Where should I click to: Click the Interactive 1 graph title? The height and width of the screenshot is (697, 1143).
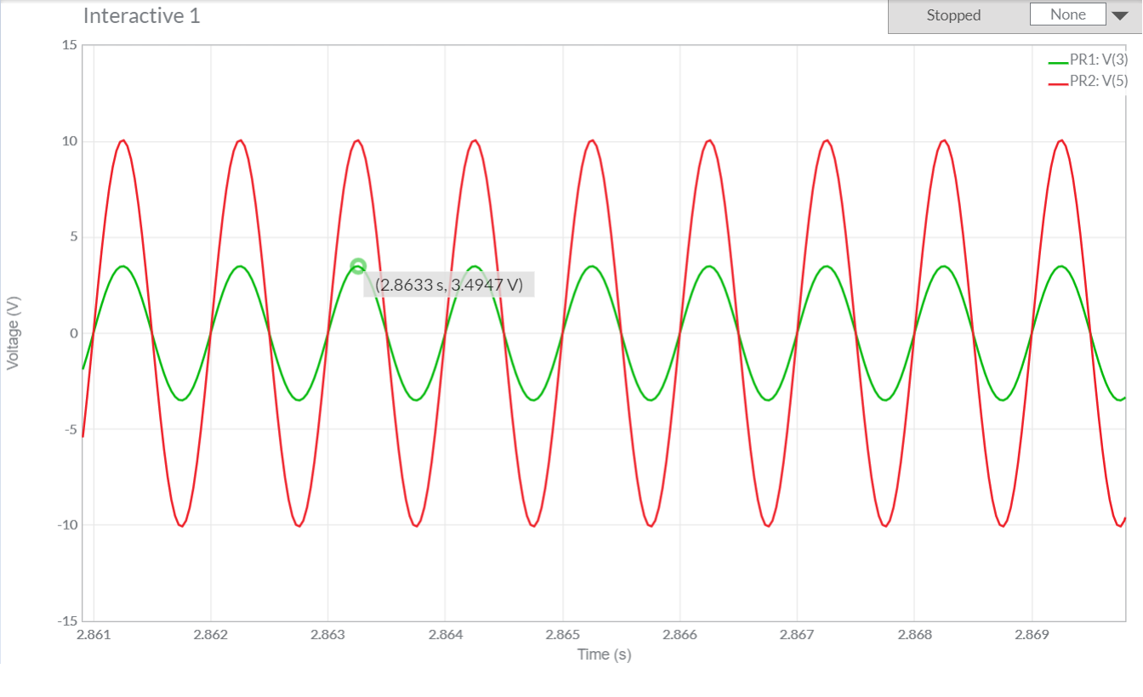pos(142,15)
